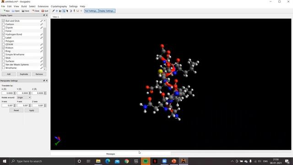The height and width of the screenshot is (165, 293).
Task: Click the Duplicate display type button
Action: click(x=24, y=74)
